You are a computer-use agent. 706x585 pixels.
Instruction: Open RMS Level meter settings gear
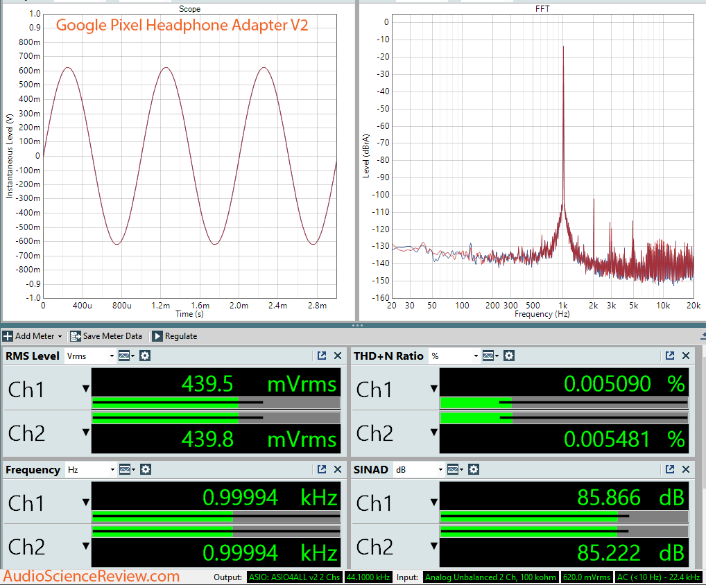click(x=144, y=356)
